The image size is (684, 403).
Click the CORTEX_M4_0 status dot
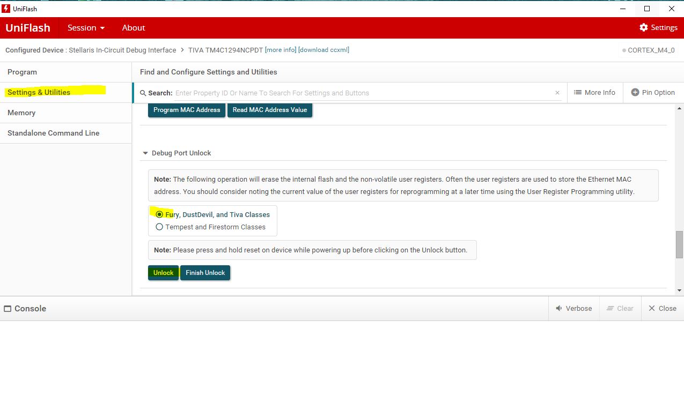click(x=624, y=50)
